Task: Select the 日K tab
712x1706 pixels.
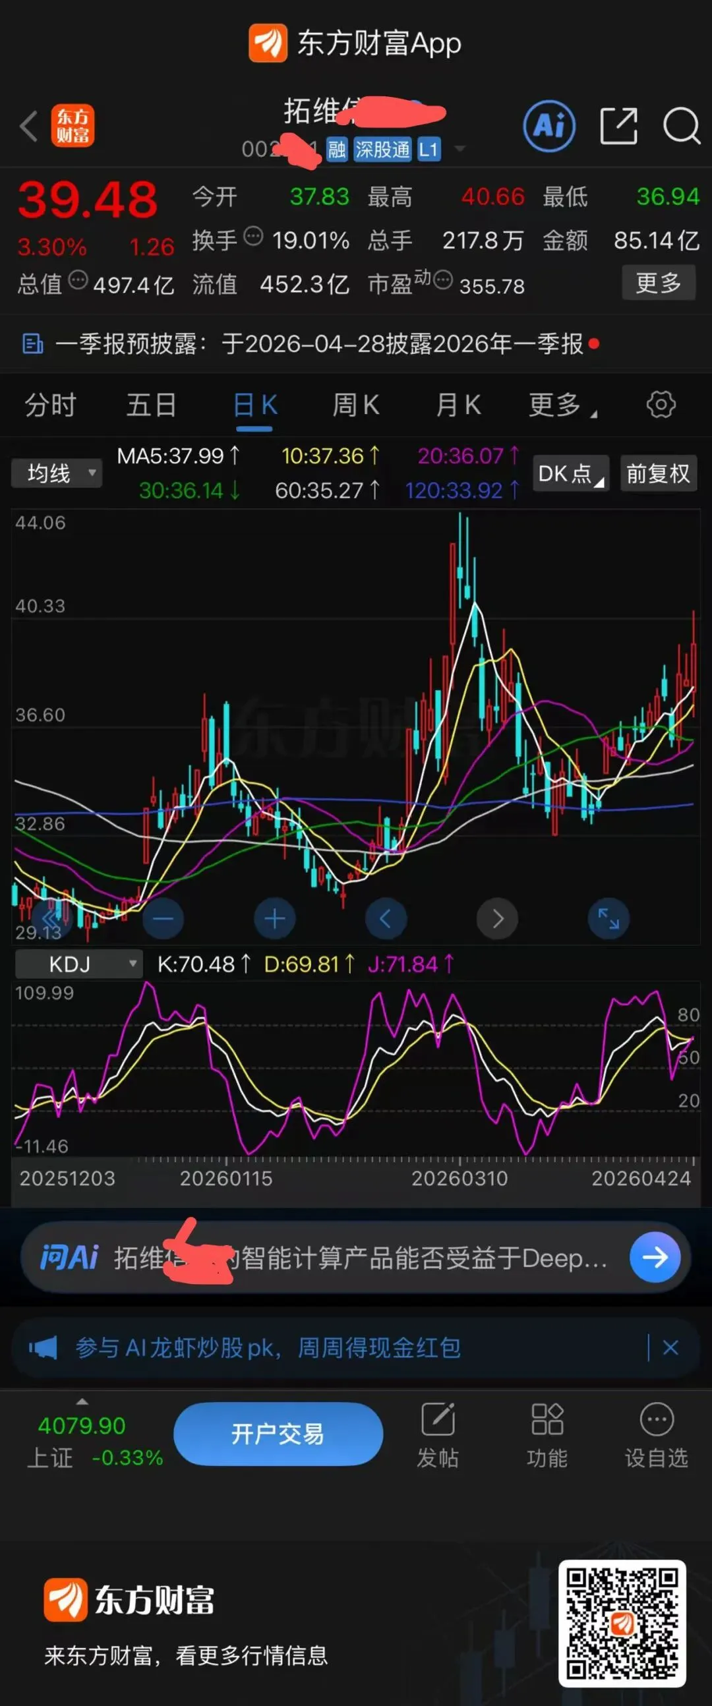Action: (x=255, y=405)
